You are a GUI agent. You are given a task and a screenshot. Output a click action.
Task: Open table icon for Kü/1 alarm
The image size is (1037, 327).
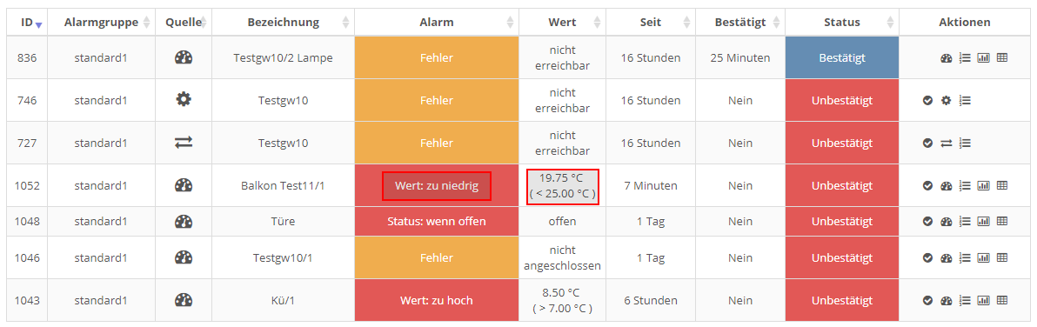(1002, 300)
